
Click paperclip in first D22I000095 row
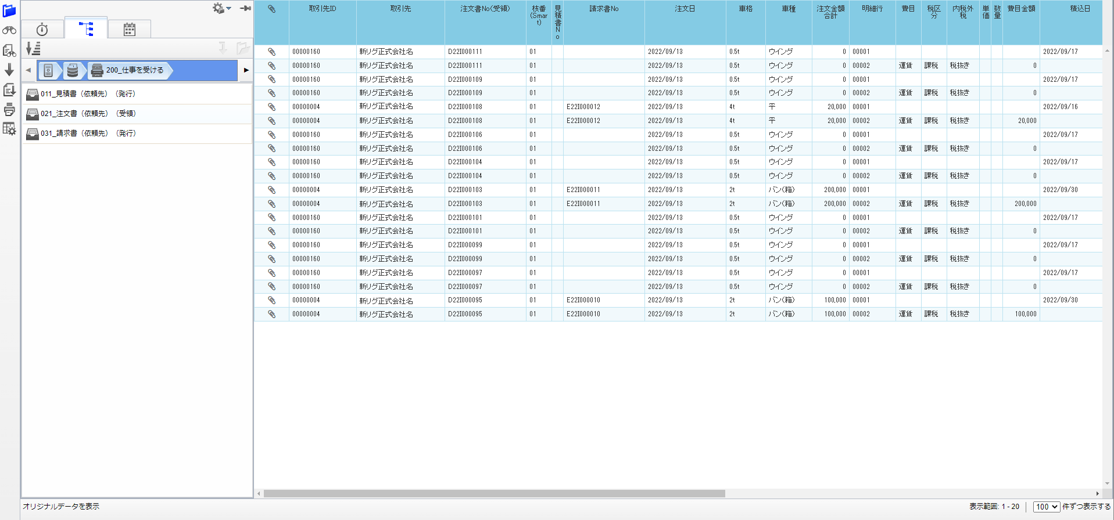click(271, 300)
